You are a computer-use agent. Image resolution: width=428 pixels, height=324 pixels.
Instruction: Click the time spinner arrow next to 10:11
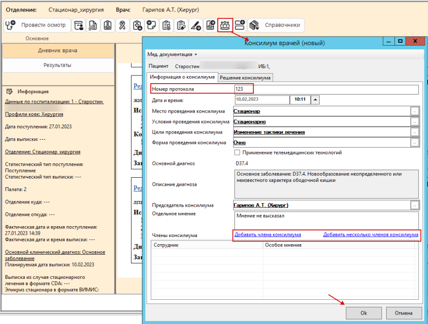coord(315,100)
